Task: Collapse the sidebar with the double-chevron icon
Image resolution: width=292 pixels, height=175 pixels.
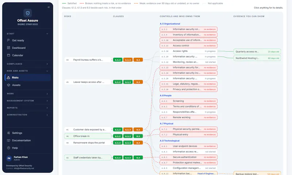Action: click(x=49, y=7)
